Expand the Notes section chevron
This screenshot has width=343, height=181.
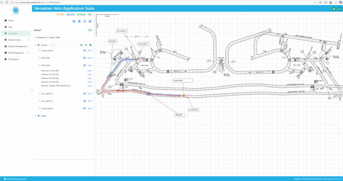[36, 116]
